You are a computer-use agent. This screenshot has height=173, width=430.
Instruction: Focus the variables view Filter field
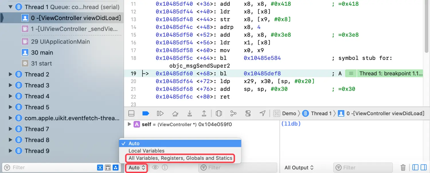point(238,168)
